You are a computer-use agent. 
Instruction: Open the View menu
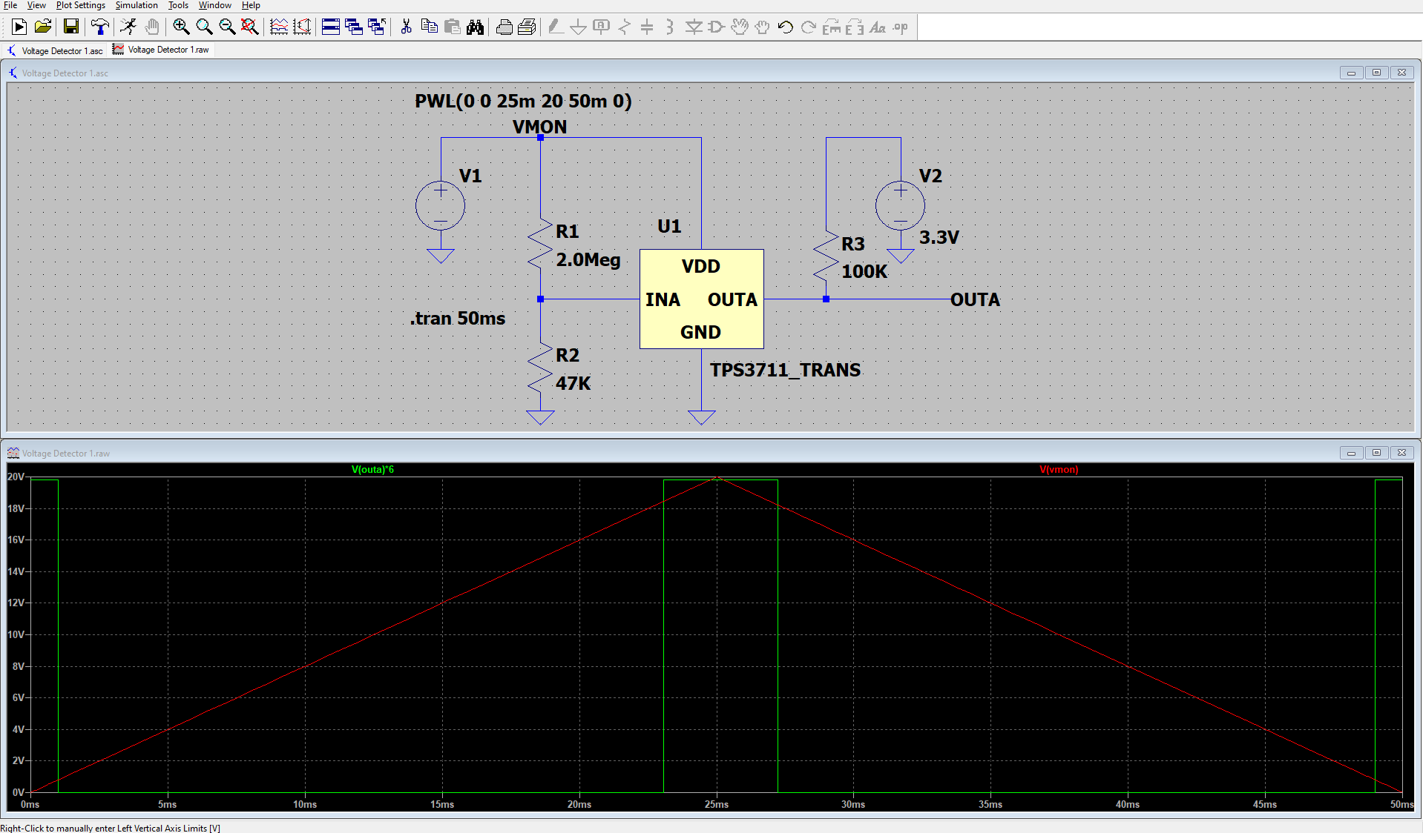[36, 5]
